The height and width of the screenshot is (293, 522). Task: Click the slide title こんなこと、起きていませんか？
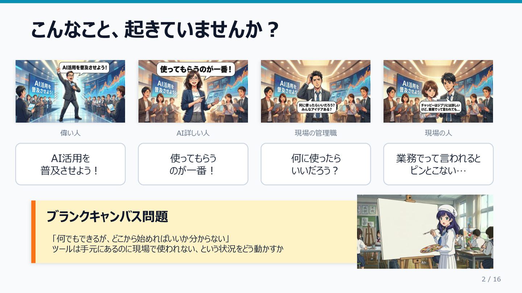155,30
